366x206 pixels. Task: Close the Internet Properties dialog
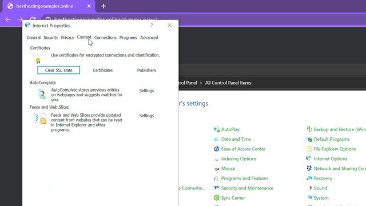(x=170, y=25)
